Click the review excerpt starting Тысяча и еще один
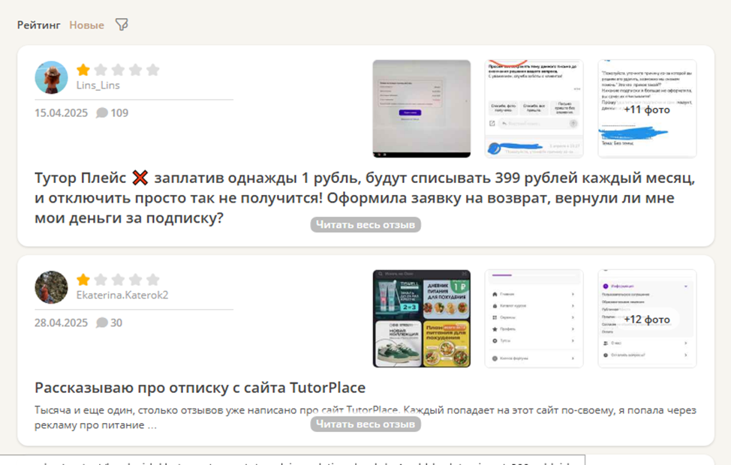The height and width of the screenshot is (465, 731). pyautogui.click(x=365, y=418)
